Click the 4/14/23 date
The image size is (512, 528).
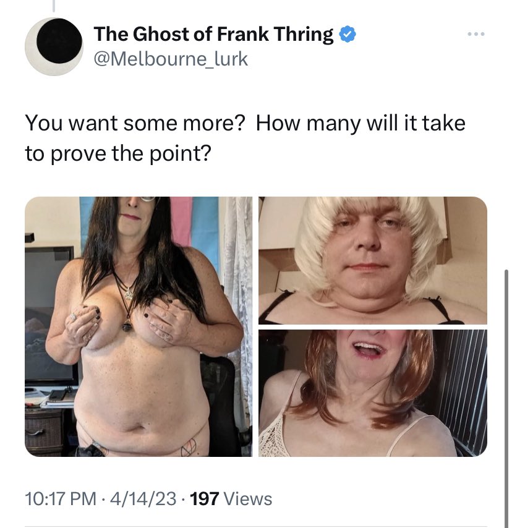(143, 499)
